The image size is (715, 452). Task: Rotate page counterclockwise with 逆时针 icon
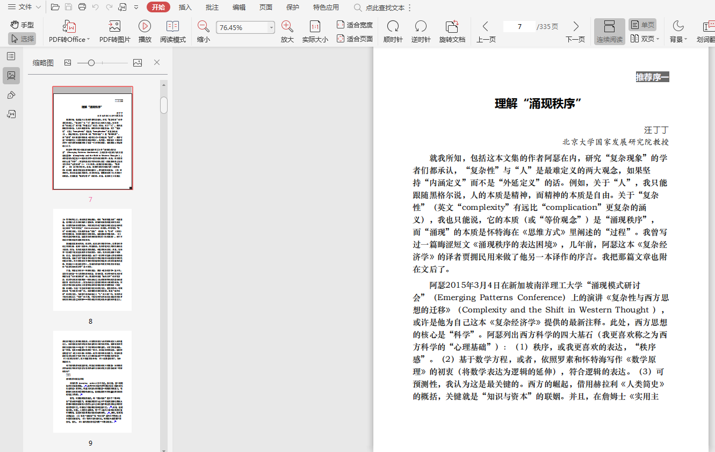pos(421,31)
